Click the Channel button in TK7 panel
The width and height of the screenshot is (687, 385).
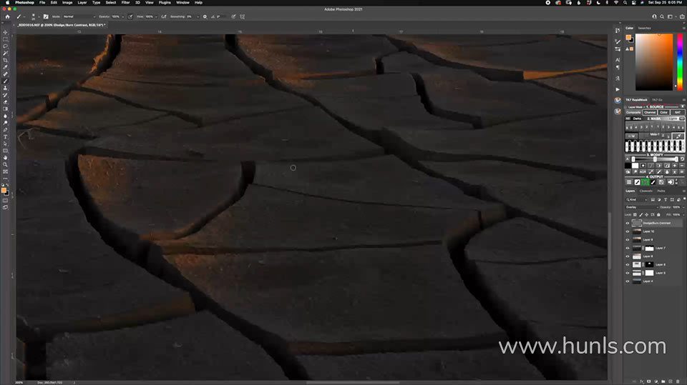coord(650,112)
